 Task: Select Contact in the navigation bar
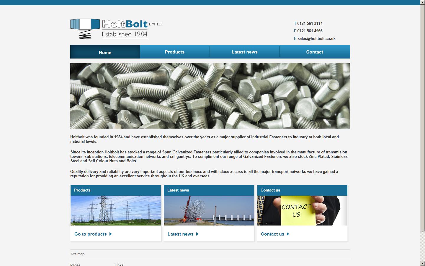pyautogui.click(x=314, y=52)
